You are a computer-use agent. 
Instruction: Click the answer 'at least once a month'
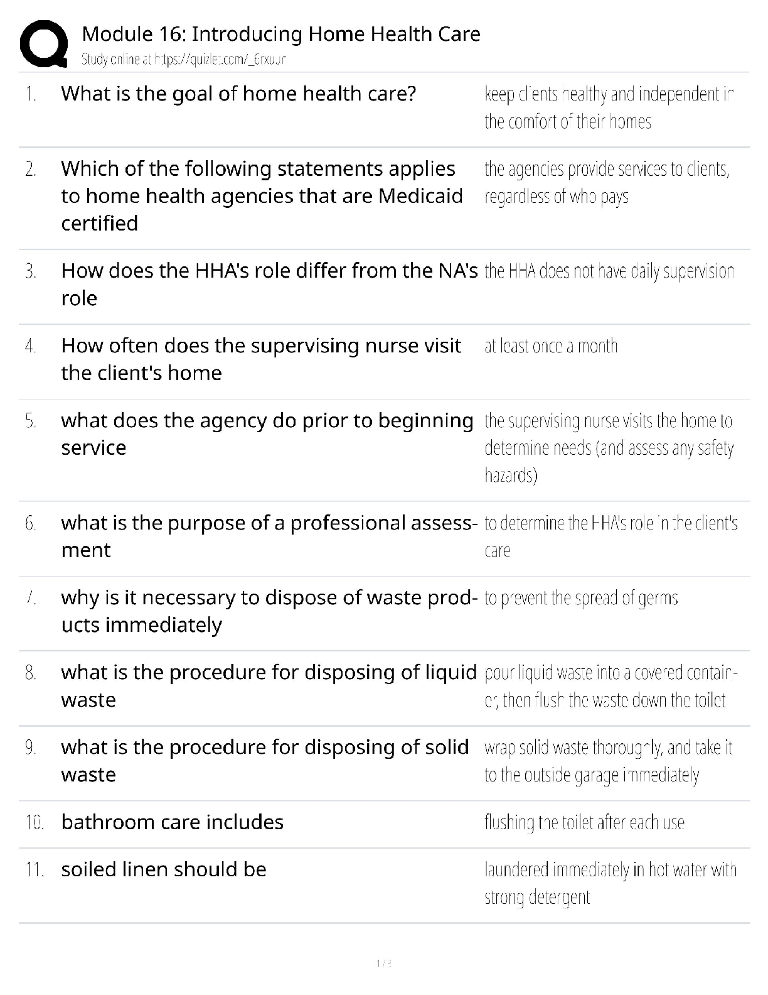[551, 346]
